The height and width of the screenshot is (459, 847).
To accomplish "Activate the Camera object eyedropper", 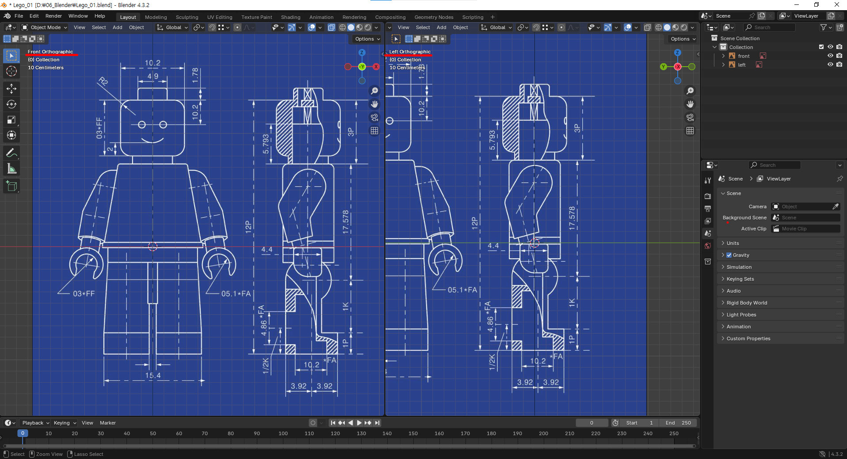I will (x=836, y=207).
